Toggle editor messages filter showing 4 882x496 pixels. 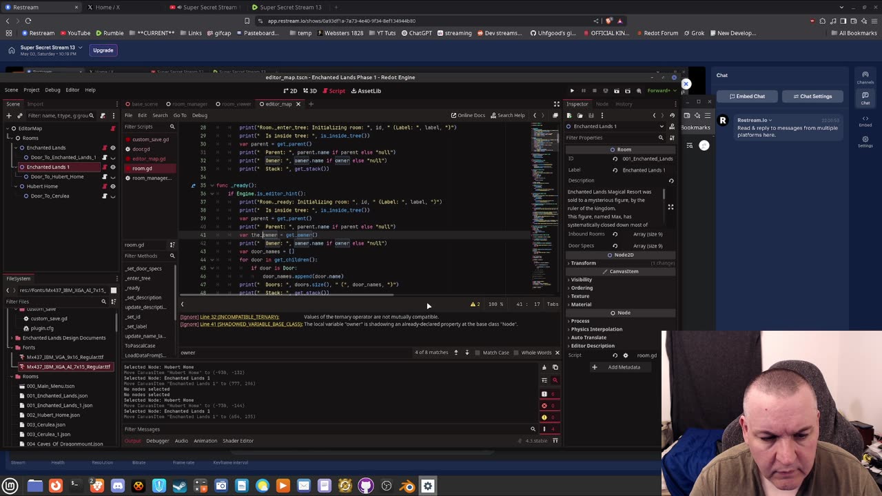click(549, 429)
